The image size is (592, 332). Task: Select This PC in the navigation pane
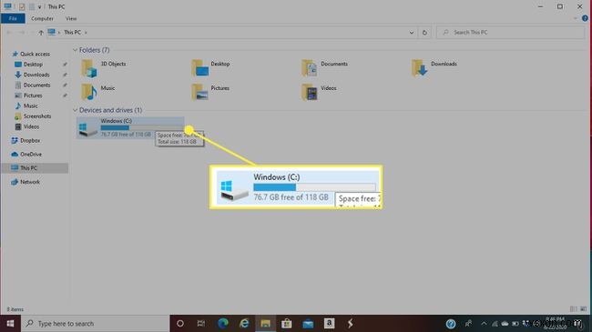pyautogui.click(x=35, y=168)
